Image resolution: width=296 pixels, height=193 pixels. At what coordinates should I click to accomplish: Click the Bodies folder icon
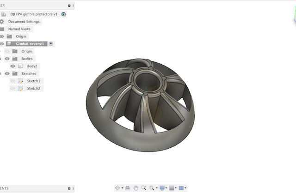tap(15, 59)
